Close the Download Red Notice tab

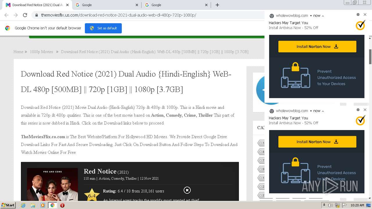tap(67, 5)
